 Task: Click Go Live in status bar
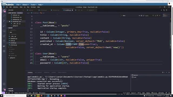[x=154, y=93]
